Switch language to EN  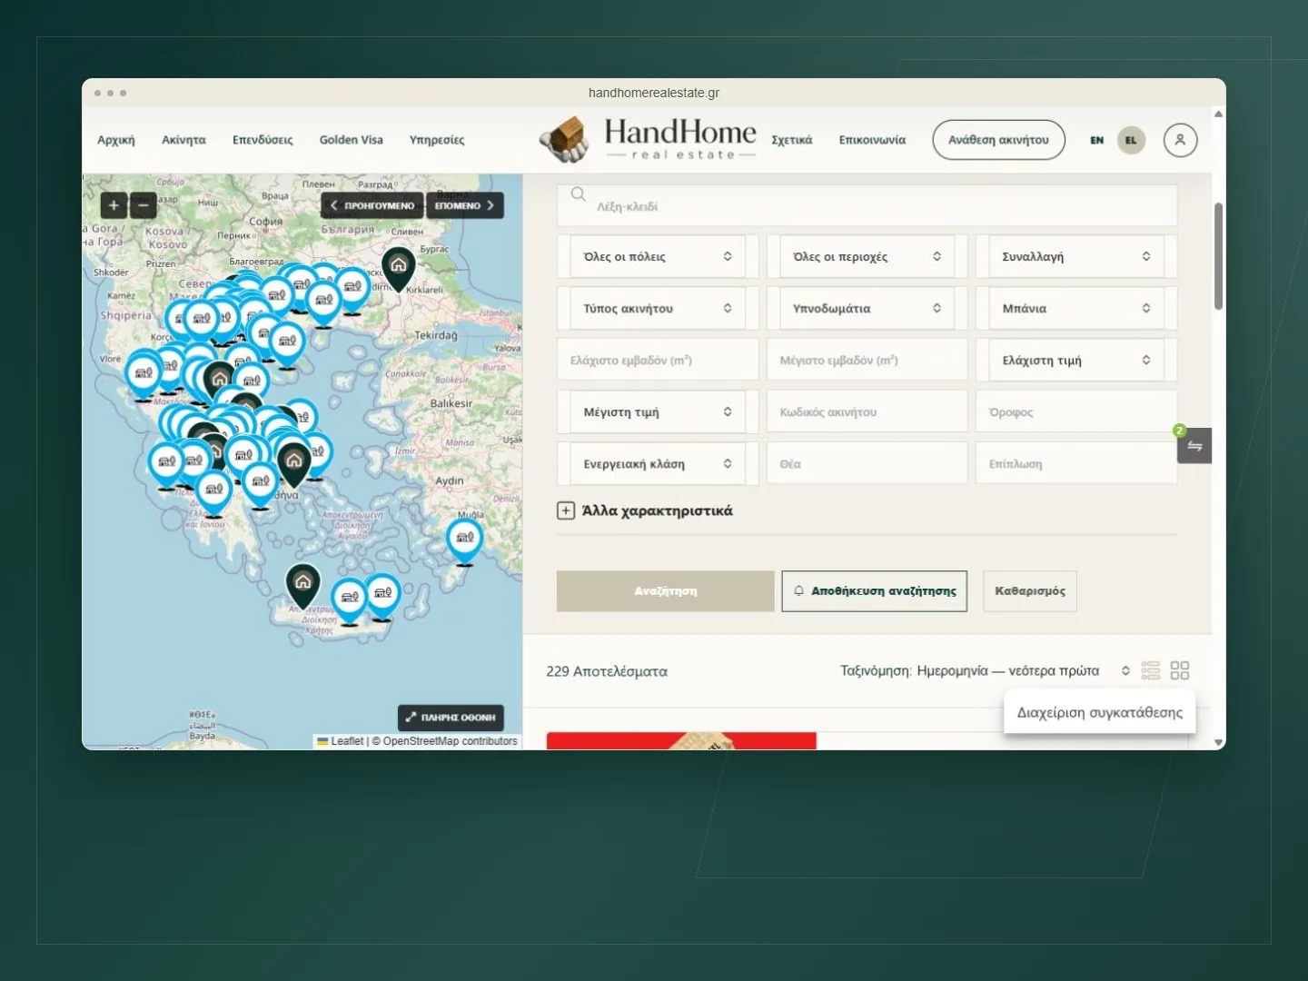pyautogui.click(x=1096, y=140)
